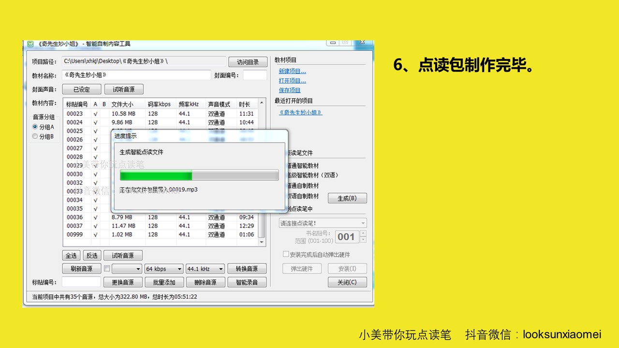
Task: Click the 标贴编号 input field at the bottom
Action: tap(81, 282)
